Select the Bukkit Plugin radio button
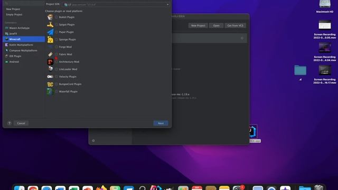 (x=57, y=17)
